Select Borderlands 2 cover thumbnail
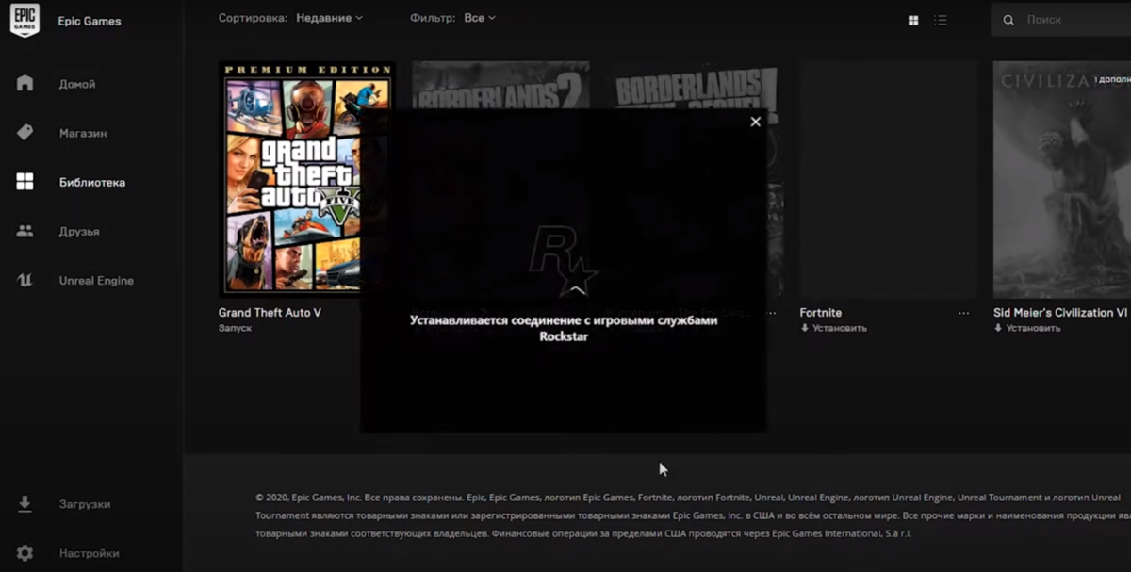The height and width of the screenshot is (572, 1131). [x=500, y=85]
